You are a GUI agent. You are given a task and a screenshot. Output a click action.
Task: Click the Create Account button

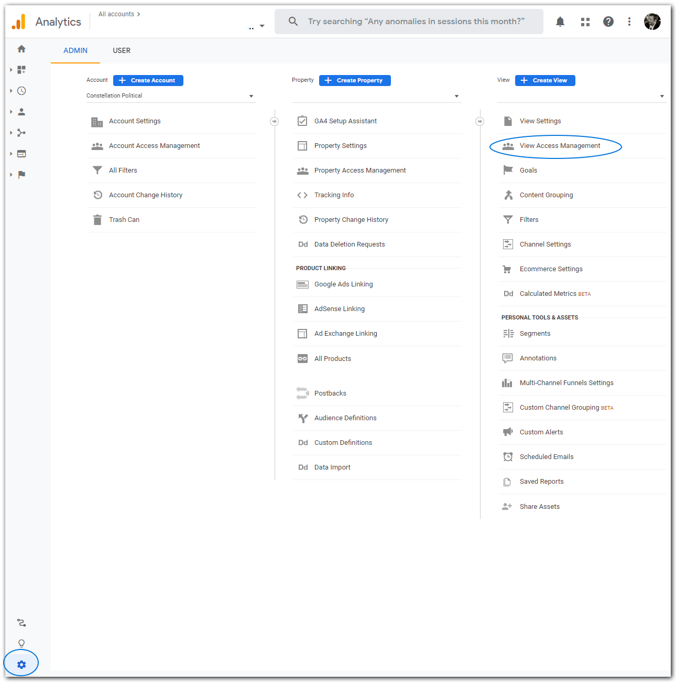click(x=148, y=80)
